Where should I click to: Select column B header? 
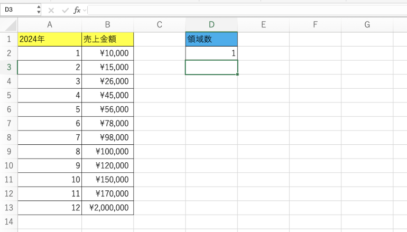[107, 25]
